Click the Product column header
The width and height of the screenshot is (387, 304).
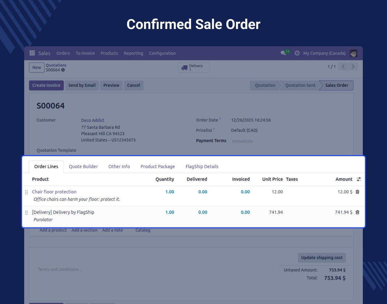[x=40, y=179]
